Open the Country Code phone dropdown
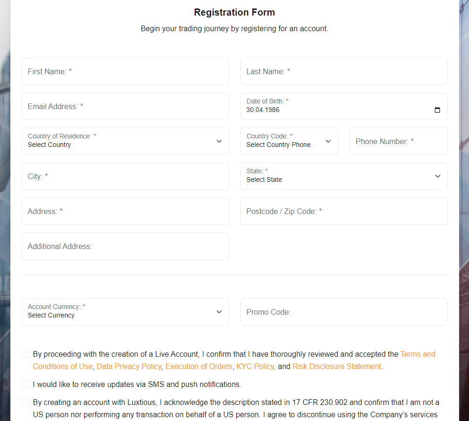This screenshot has height=421, width=469. pos(328,141)
